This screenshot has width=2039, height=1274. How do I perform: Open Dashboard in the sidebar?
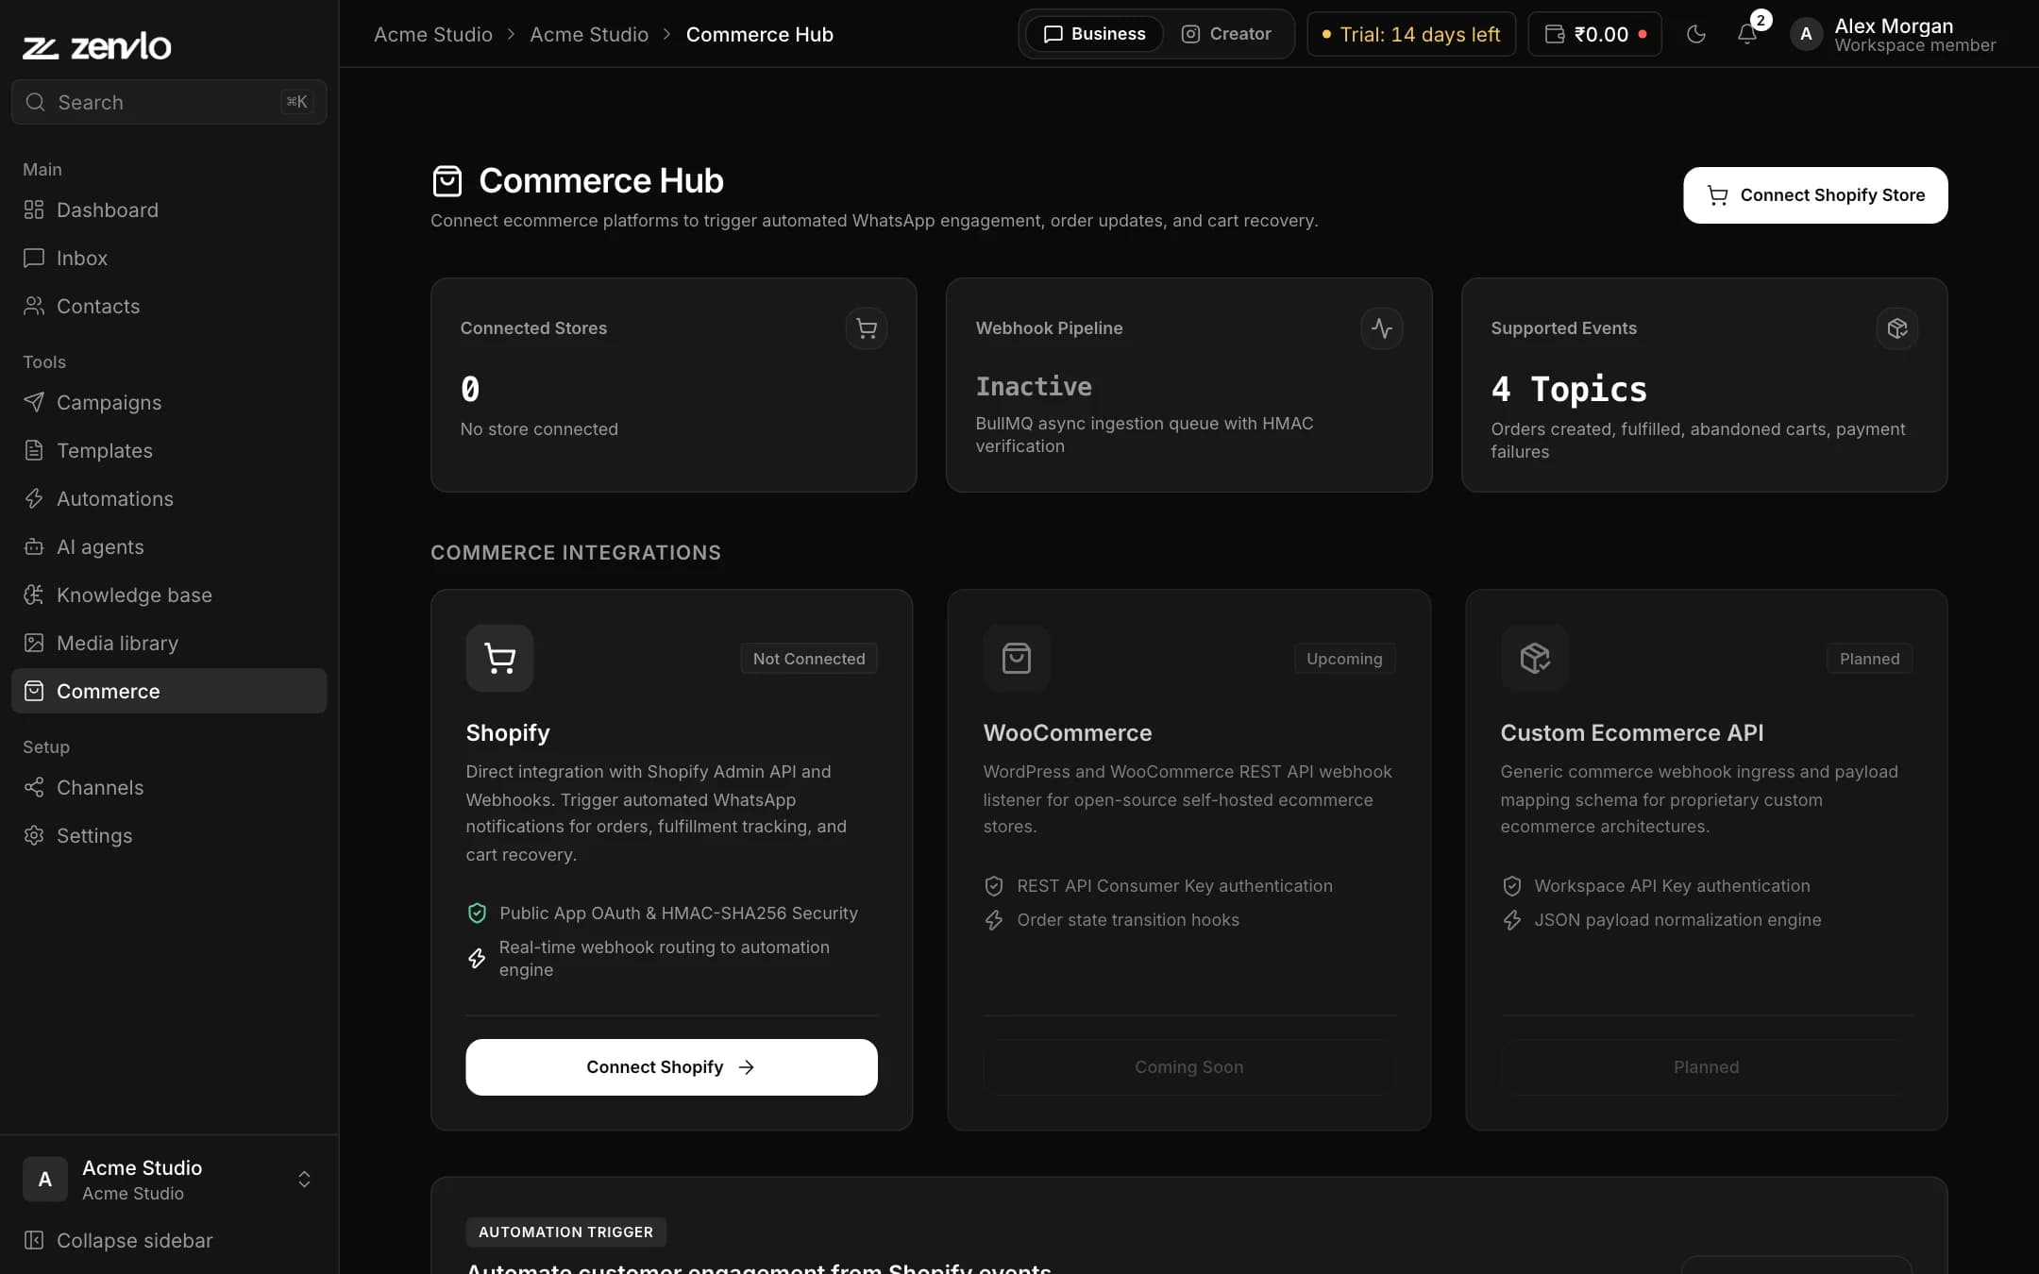(x=169, y=210)
